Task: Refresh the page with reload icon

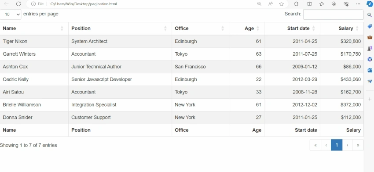Action: tap(18, 4)
